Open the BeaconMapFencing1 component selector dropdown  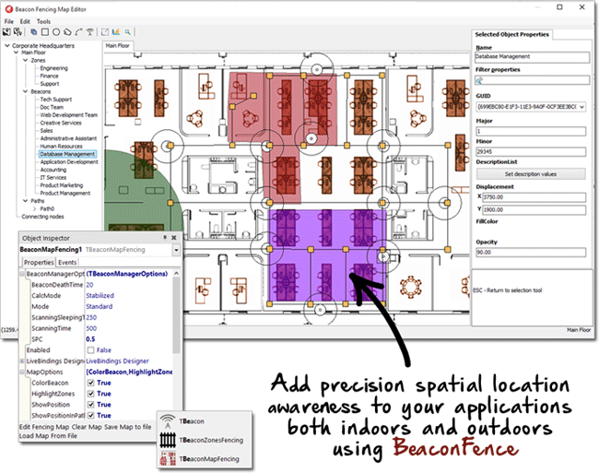coord(176,250)
